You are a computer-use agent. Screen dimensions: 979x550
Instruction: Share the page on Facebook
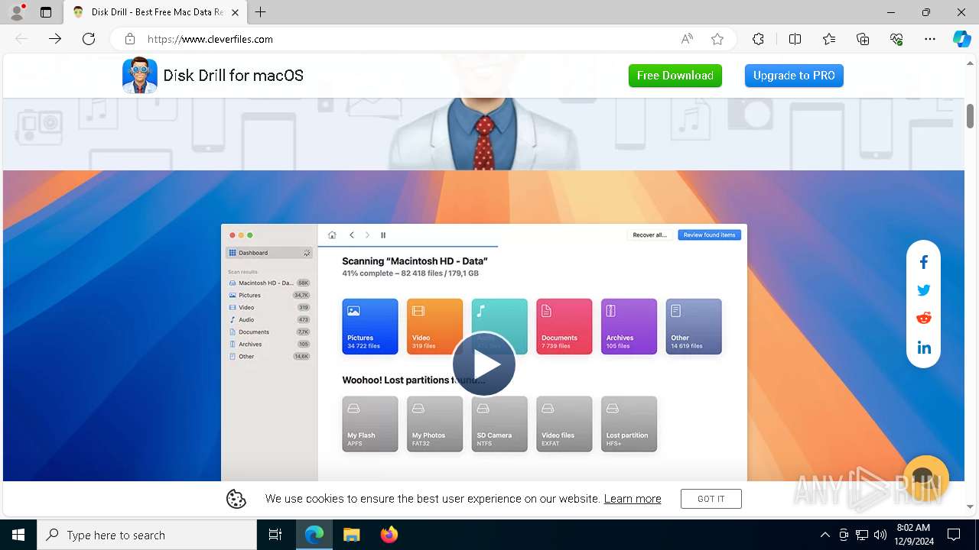tap(924, 262)
